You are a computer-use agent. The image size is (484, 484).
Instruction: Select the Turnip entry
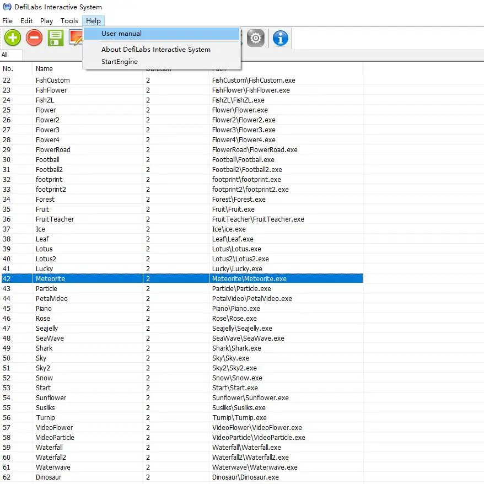[182, 418]
